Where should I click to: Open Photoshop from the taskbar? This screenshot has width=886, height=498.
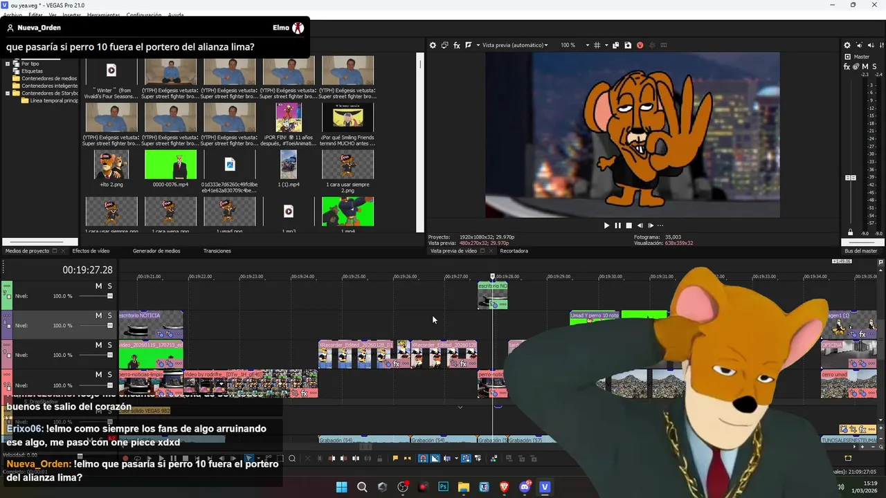443,487
